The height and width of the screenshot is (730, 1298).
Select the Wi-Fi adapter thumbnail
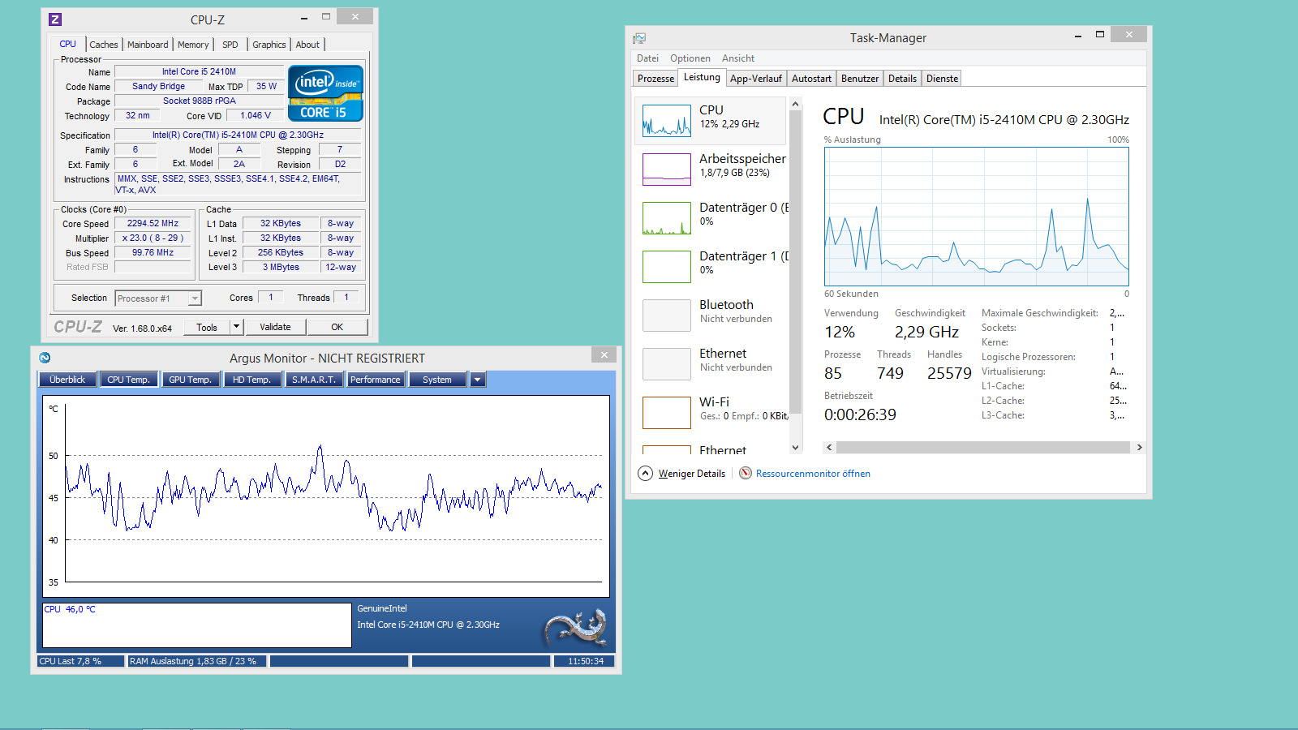click(x=667, y=413)
